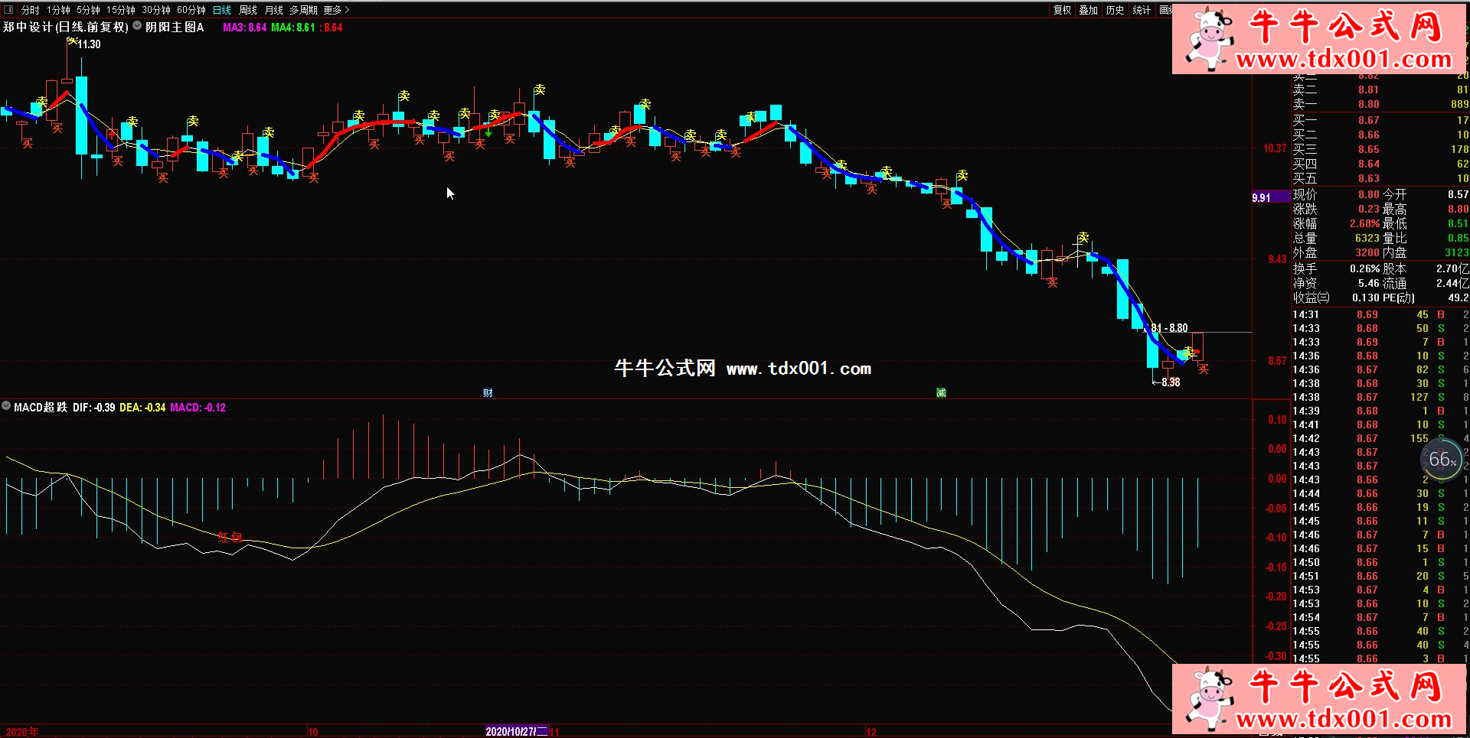Select the 买一 8.67 order row
This screenshot has width=1470, height=738.
[1380, 120]
